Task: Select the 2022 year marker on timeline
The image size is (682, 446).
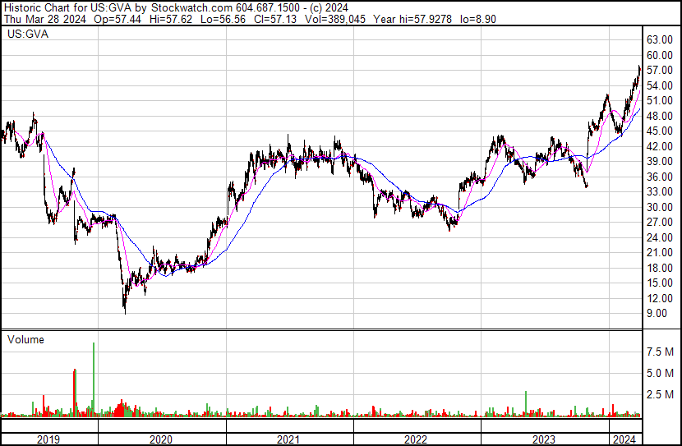Action: [x=417, y=439]
